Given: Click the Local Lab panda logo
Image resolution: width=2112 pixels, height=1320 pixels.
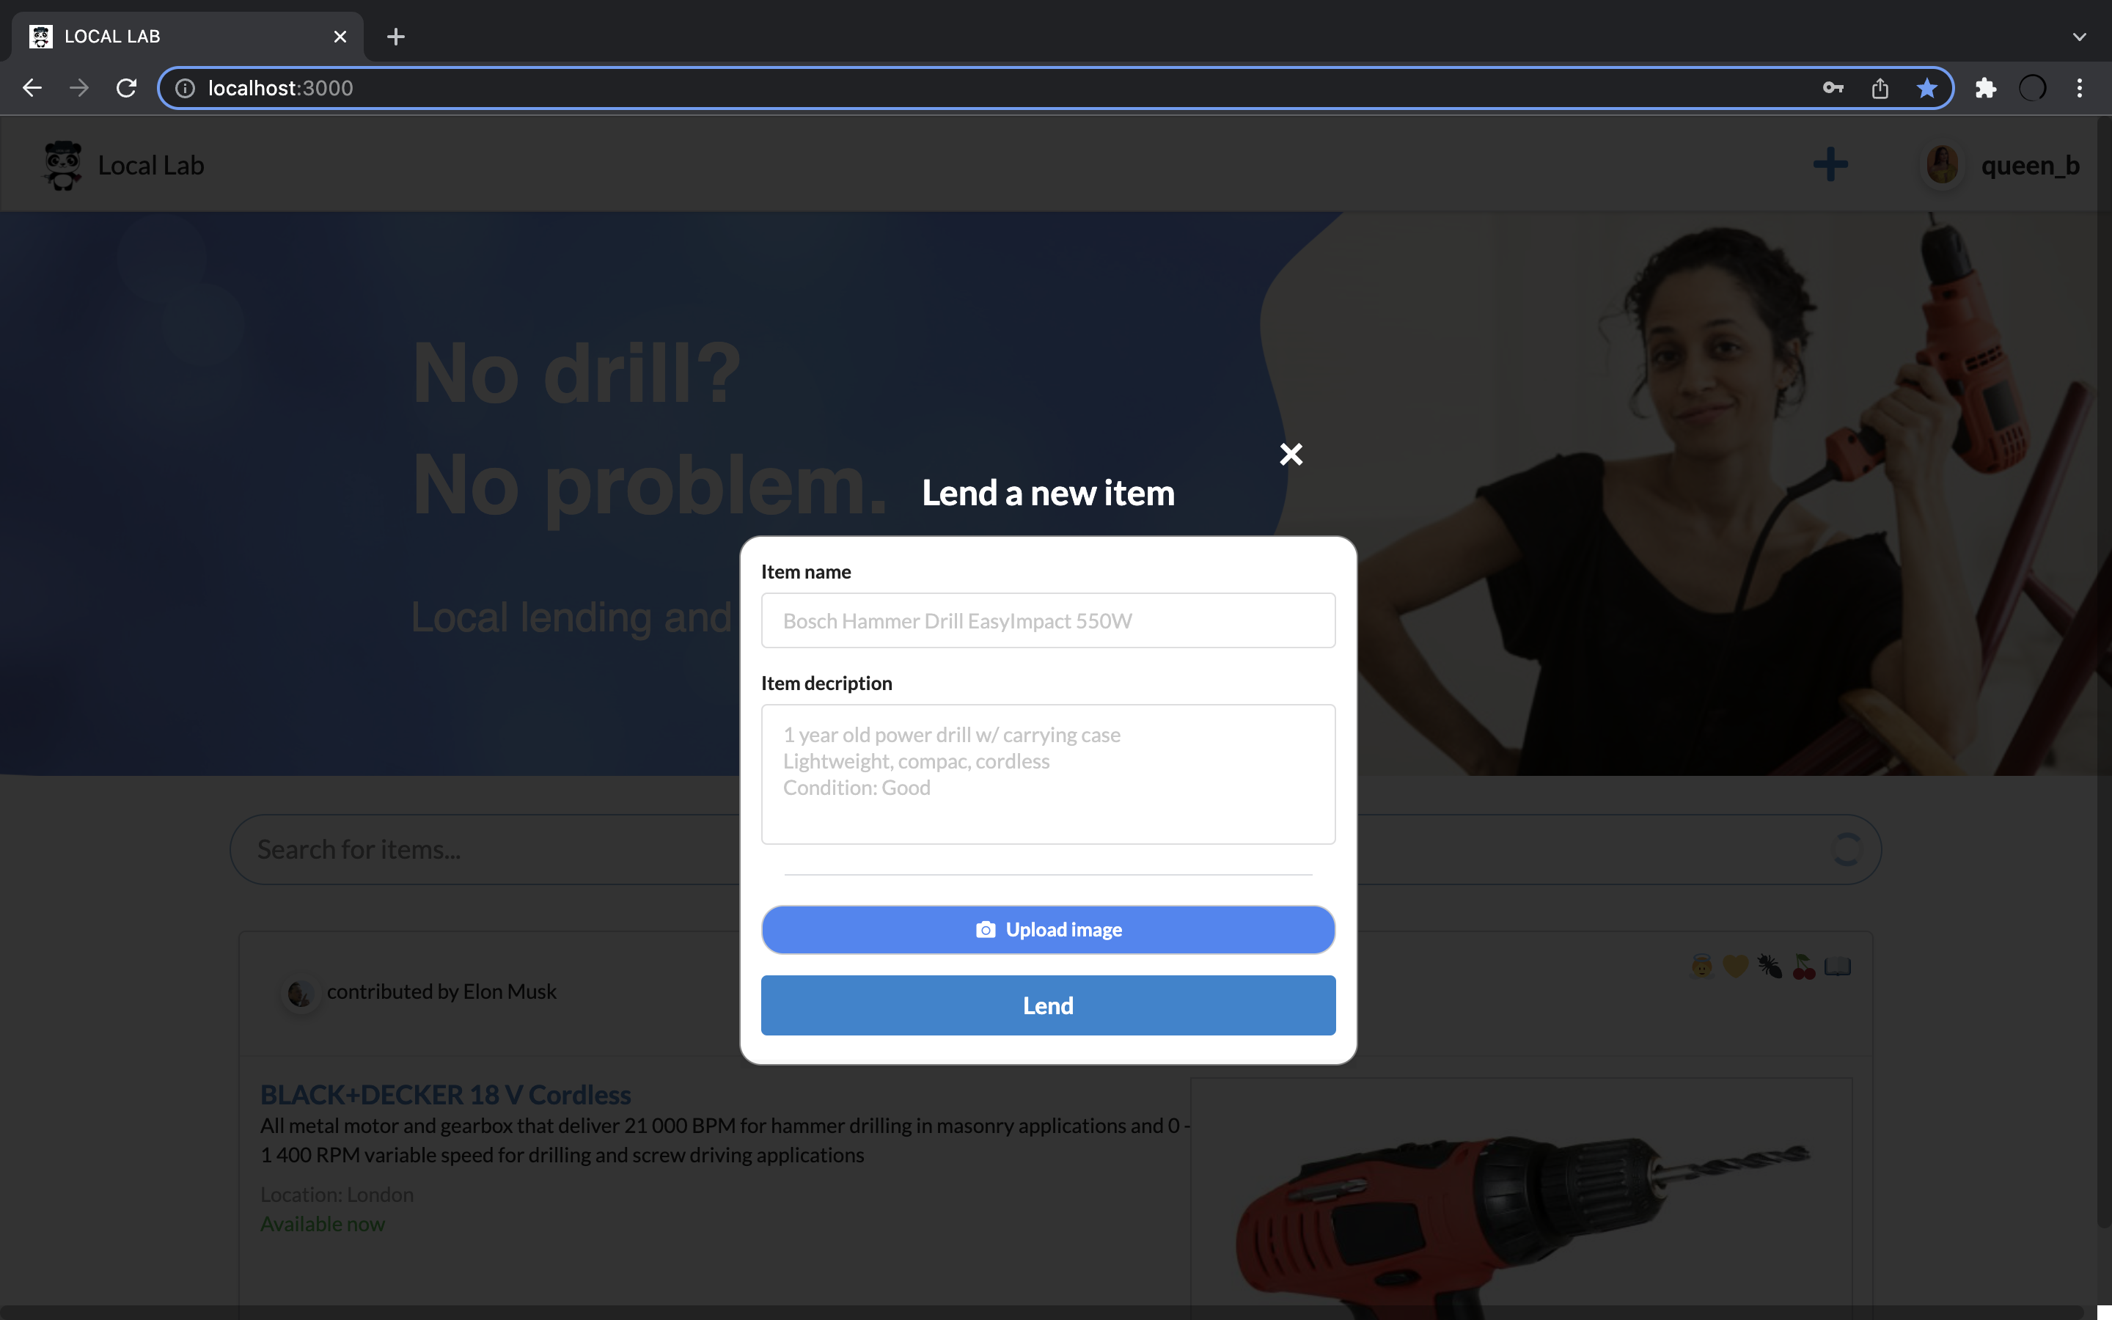Looking at the screenshot, I should 63,164.
